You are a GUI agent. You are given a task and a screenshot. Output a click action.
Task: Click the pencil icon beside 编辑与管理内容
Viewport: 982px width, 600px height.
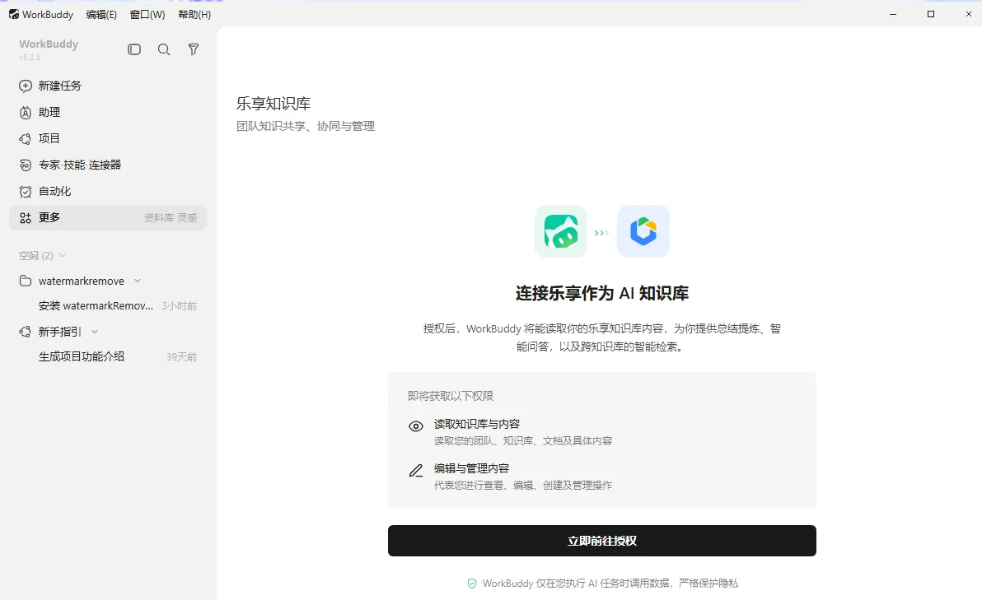(416, 471)
